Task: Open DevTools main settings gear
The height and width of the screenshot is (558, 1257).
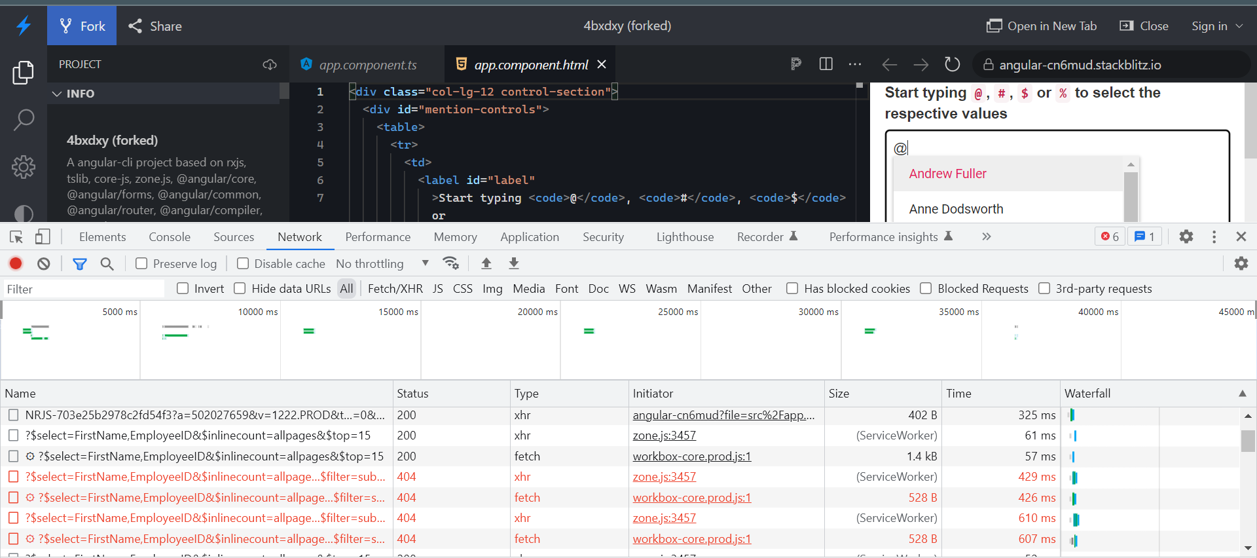Action: tap(1186, 236)
